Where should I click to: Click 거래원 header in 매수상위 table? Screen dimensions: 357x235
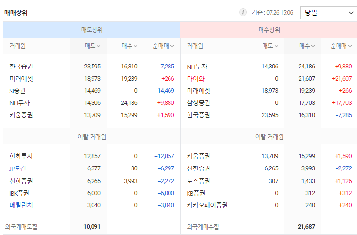(195, 46)
